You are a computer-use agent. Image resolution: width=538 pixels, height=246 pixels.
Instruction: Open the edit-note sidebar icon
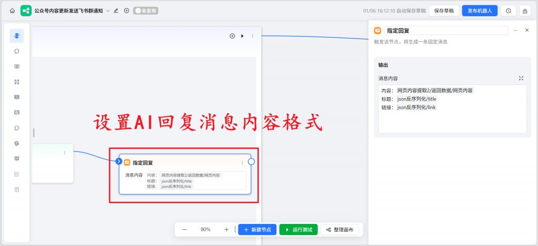pyautogui.click(x=17, y=174)
